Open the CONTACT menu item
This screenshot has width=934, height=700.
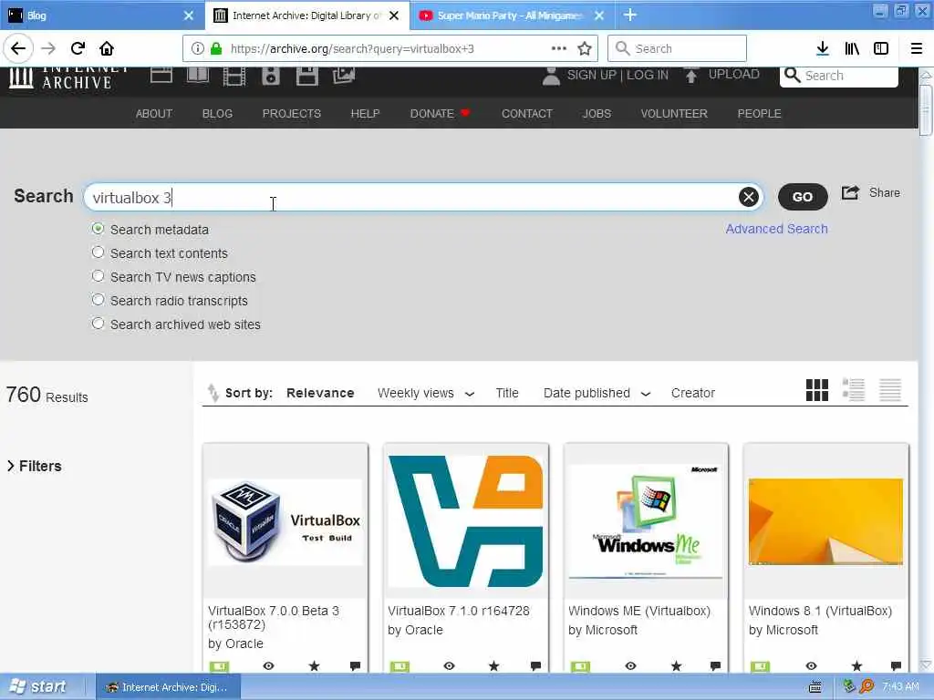527,114
